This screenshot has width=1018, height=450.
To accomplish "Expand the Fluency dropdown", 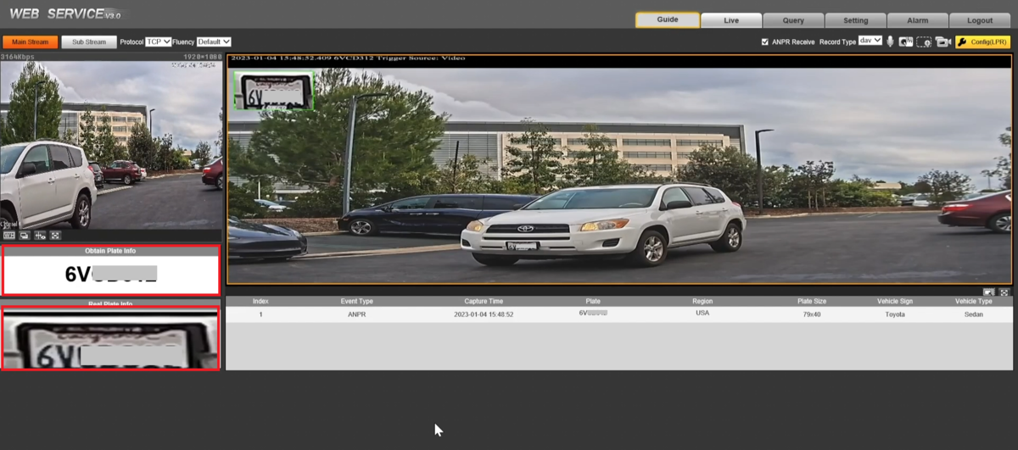I will point(214,42).
